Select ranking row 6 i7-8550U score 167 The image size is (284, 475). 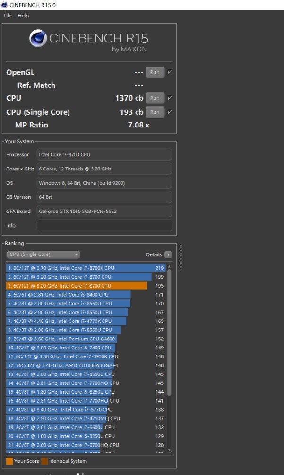(86, 312)
